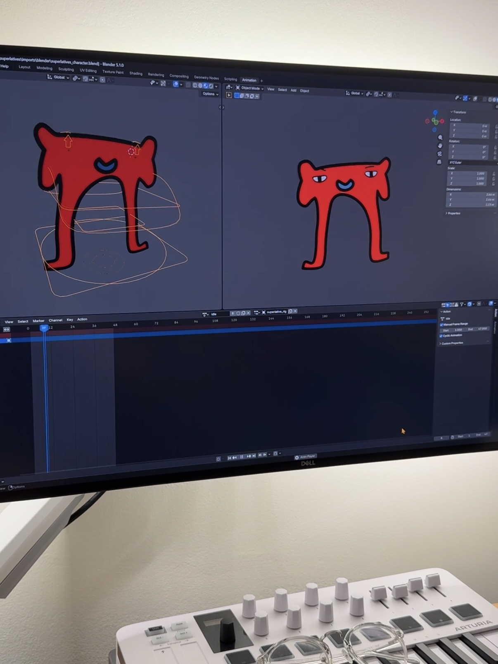Select solid shading in left viewport

(200, 85)
